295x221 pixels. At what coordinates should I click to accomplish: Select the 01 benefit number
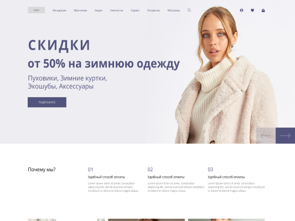(90, 170)
